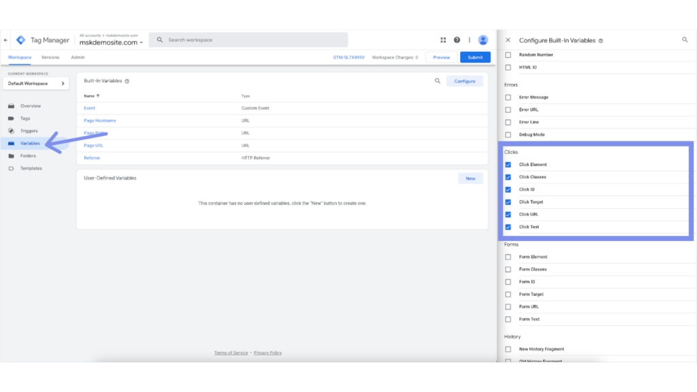
Task: Open Folders in the sidebar
Action: tap(28, 156)
